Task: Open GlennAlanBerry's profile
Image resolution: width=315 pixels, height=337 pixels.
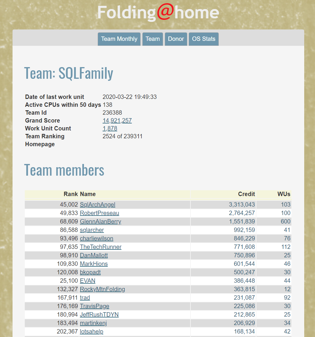Action: coord(100,221)
